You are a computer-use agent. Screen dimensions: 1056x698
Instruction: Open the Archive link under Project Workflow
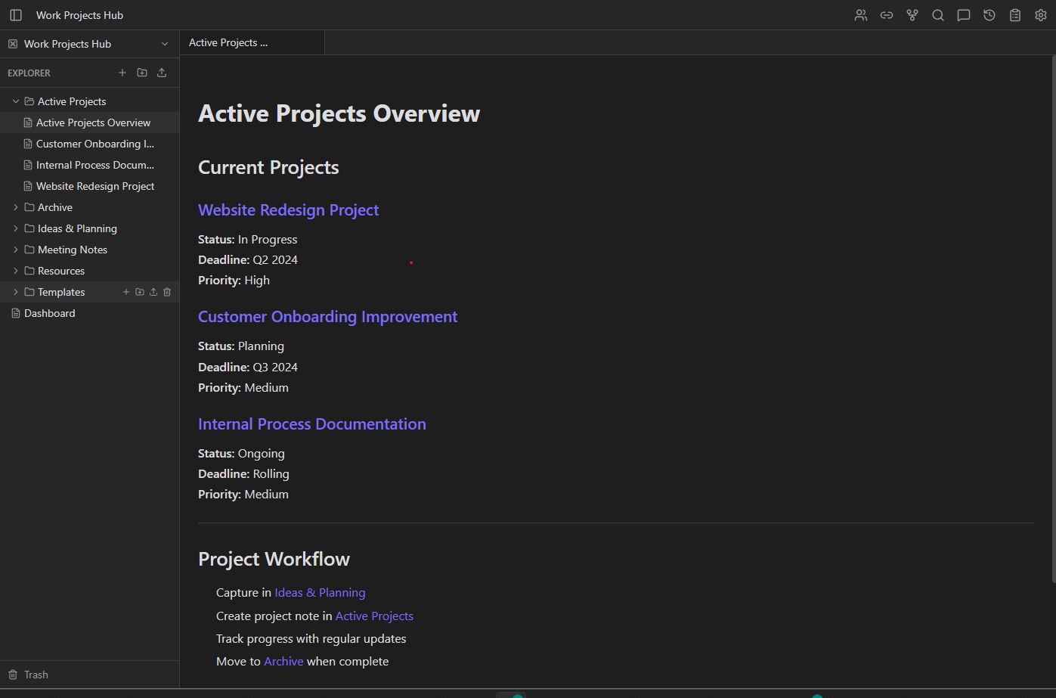click(x=283, y=661)
